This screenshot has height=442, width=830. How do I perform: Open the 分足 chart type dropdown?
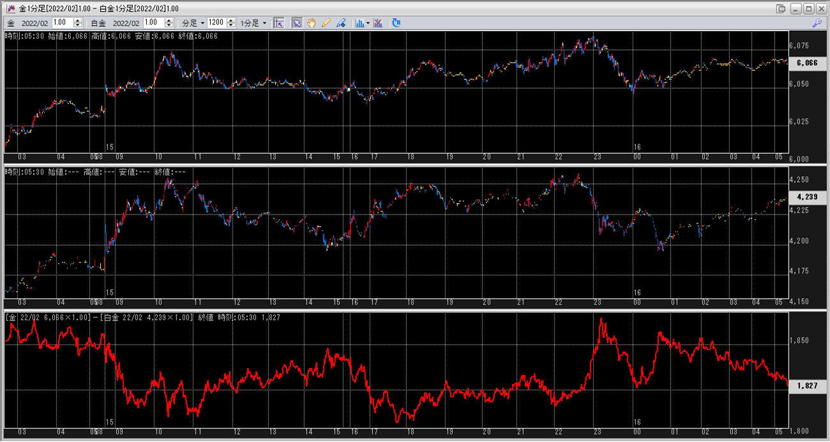point(194,23)
